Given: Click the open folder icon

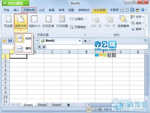Looking at the screenshot, I should [5, 41].
